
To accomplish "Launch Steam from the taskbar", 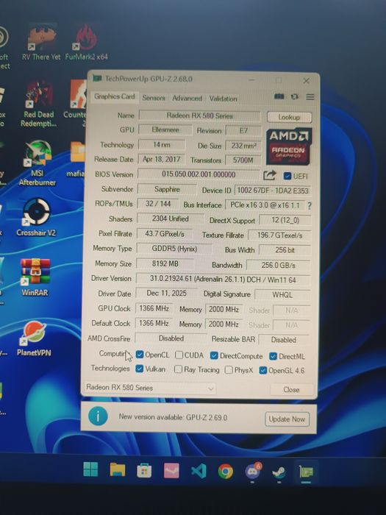I will [279, 472].
